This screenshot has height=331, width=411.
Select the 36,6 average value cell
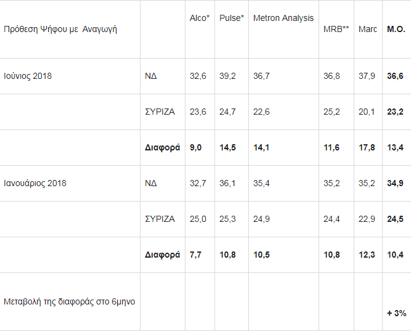[395, 76]
